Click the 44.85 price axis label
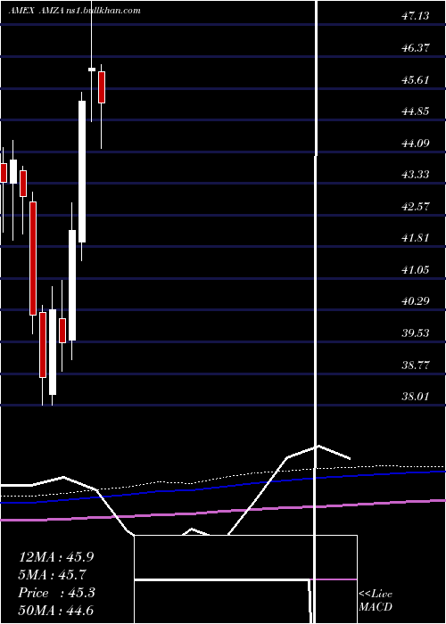446x624 pixels. (416, 111)
